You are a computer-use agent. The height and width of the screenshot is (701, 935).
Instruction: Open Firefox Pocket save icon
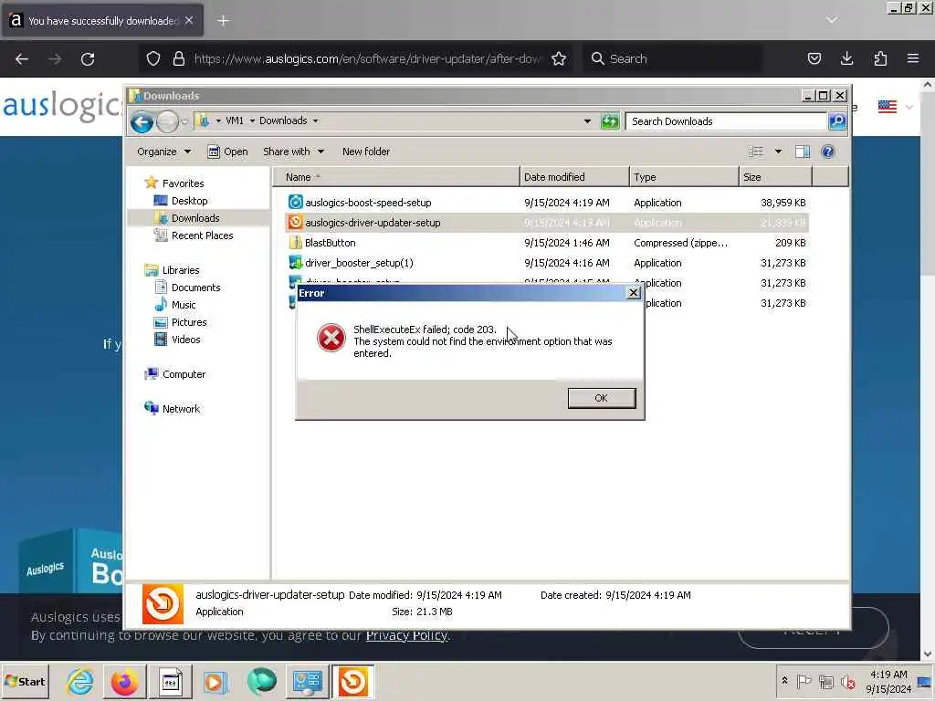point(814,58)
